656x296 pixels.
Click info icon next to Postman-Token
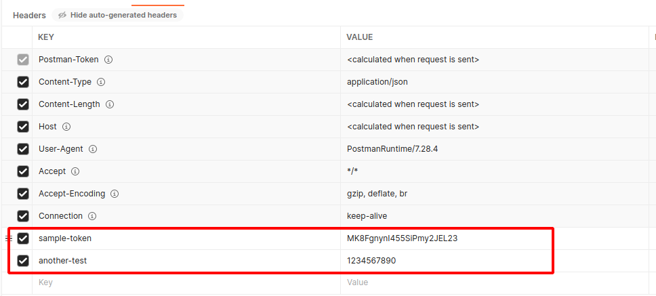[x=108, y=60]
